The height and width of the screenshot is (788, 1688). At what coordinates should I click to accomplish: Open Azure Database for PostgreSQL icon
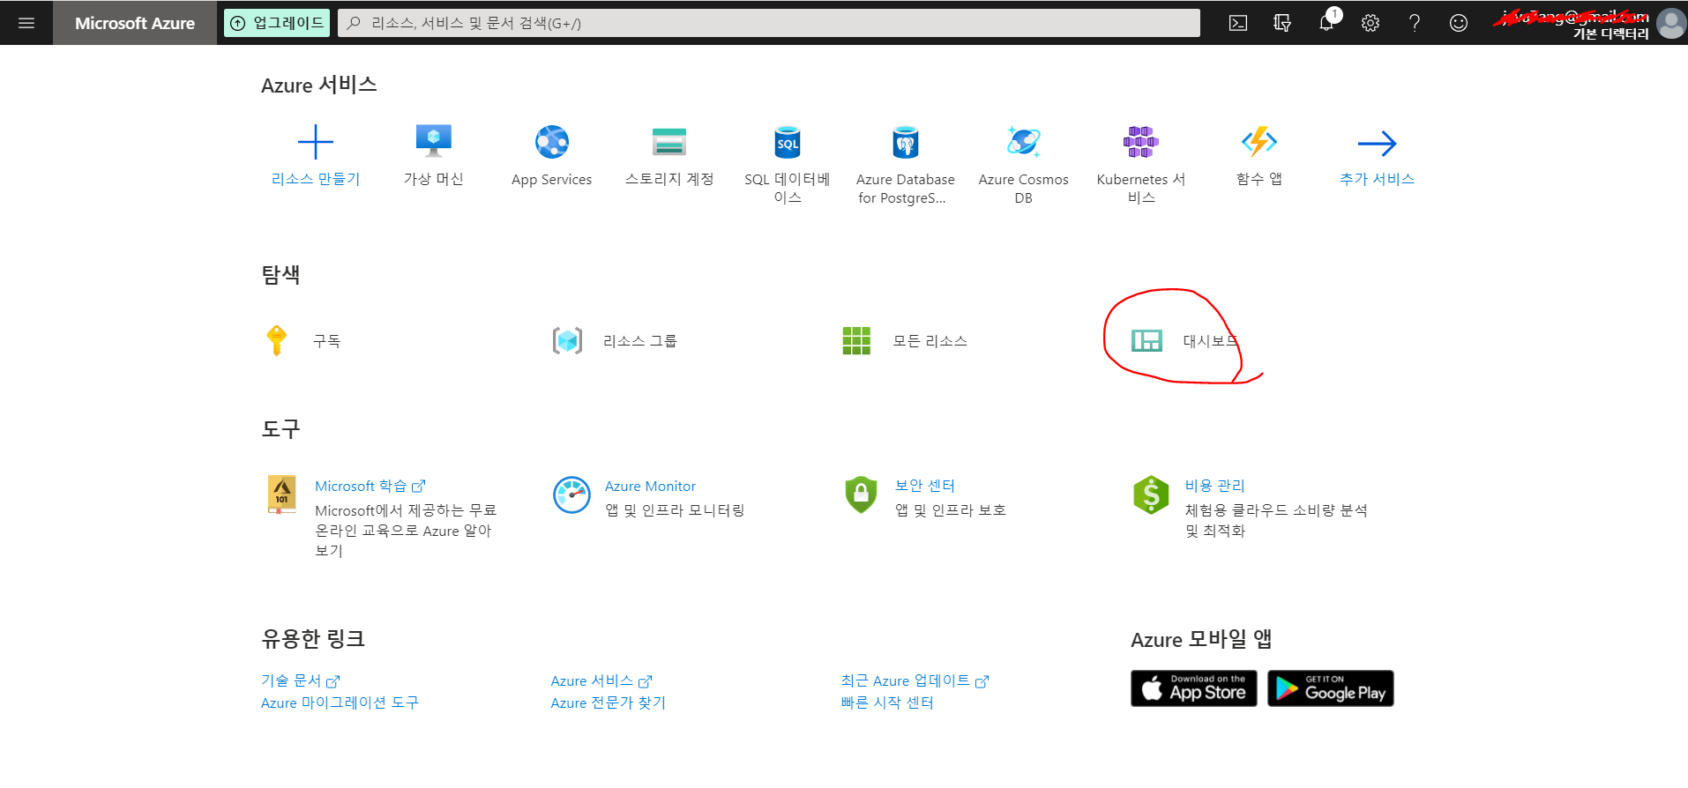(x=906, y=142)
